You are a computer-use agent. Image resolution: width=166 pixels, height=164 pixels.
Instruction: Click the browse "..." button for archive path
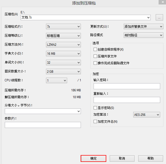click(159, 17)
